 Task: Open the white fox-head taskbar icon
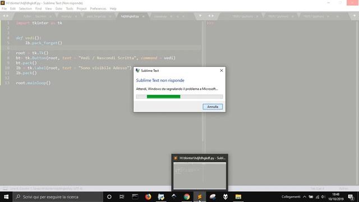(x=225, y=197)
